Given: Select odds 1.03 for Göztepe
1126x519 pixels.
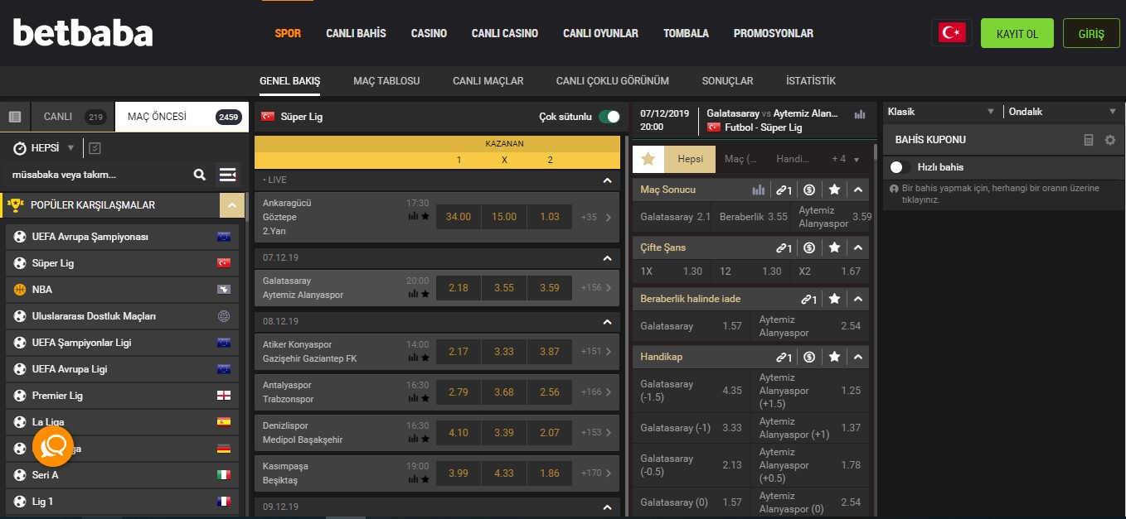Looking at the screenshot, I should [x=549, y=217].
